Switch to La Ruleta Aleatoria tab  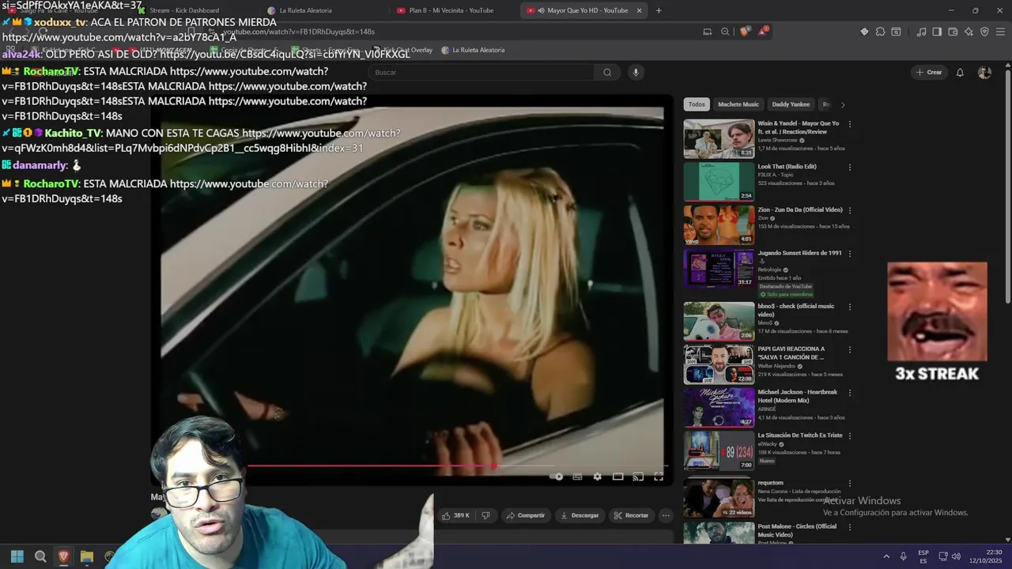(305, 10)
